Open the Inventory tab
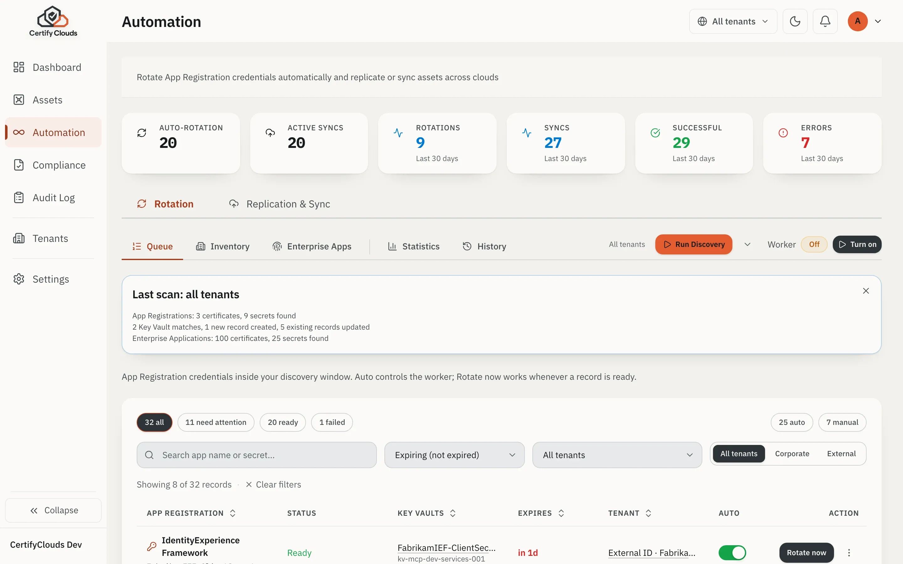Image resolution: width=903 pixels, height=564 pixels. [x=223, y=246]
